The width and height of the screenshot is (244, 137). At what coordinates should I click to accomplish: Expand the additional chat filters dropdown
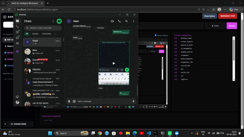56,34
